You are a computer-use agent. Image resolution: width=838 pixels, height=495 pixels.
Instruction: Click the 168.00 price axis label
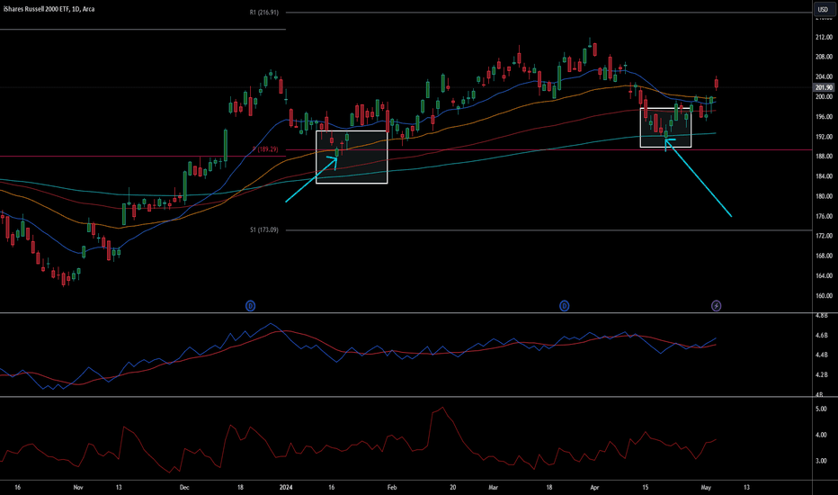(825, 256)
